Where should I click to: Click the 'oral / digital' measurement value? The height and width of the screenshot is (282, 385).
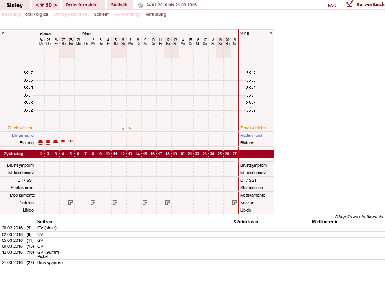click(x=36, y=14)
